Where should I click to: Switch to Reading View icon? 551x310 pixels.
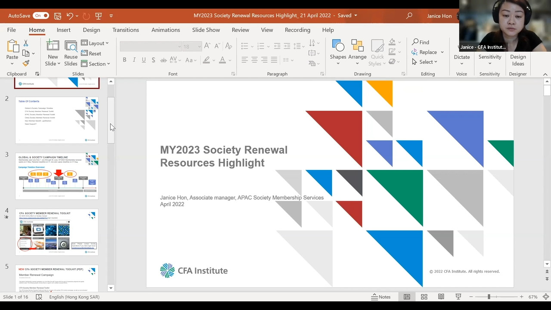(441, 297)
